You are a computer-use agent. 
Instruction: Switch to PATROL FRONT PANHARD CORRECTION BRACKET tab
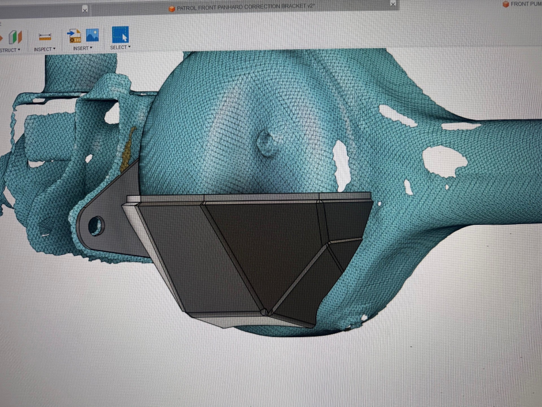(246, 7)
